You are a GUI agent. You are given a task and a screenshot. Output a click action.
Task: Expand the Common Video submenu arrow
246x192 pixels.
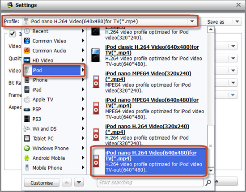pyautogui.click(x=83, y=41)
